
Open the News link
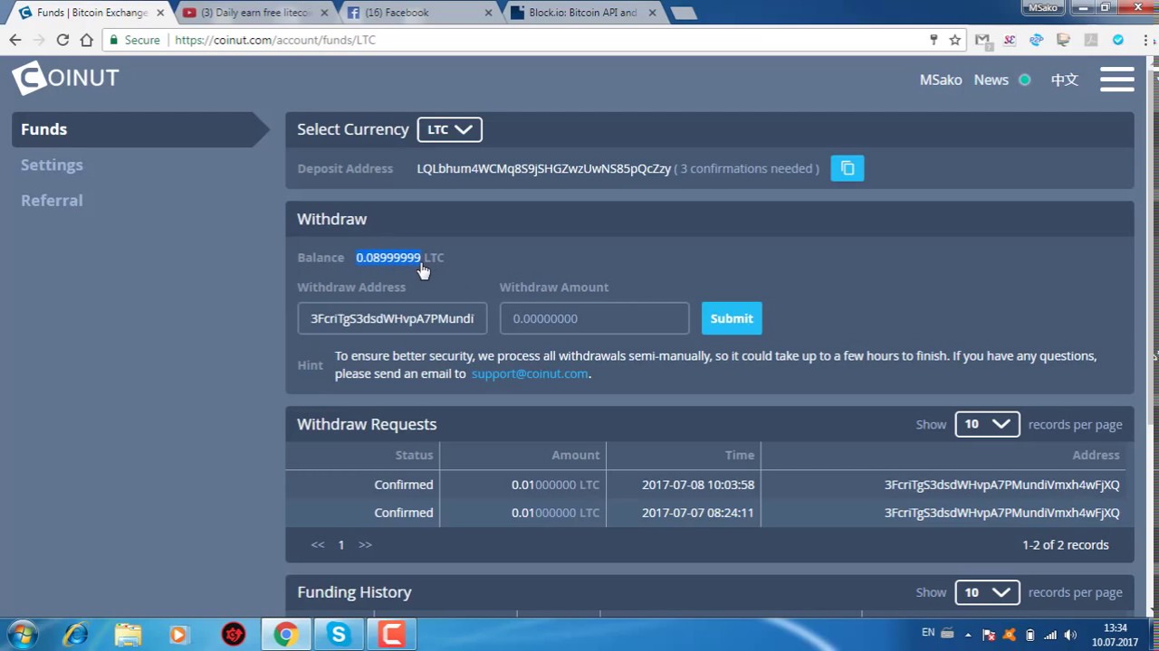[x=991, y=80]
